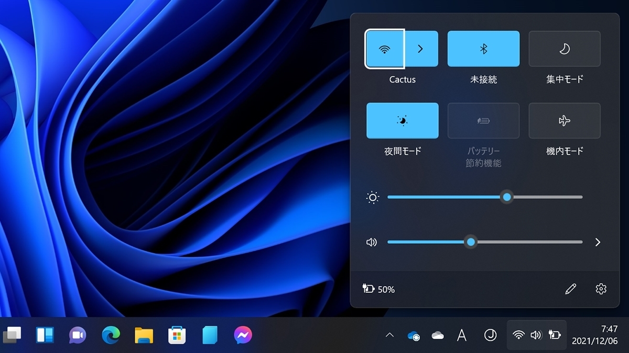Launch Microsoft Edge from the taskbar
The image size is (629, 353).
111,335
